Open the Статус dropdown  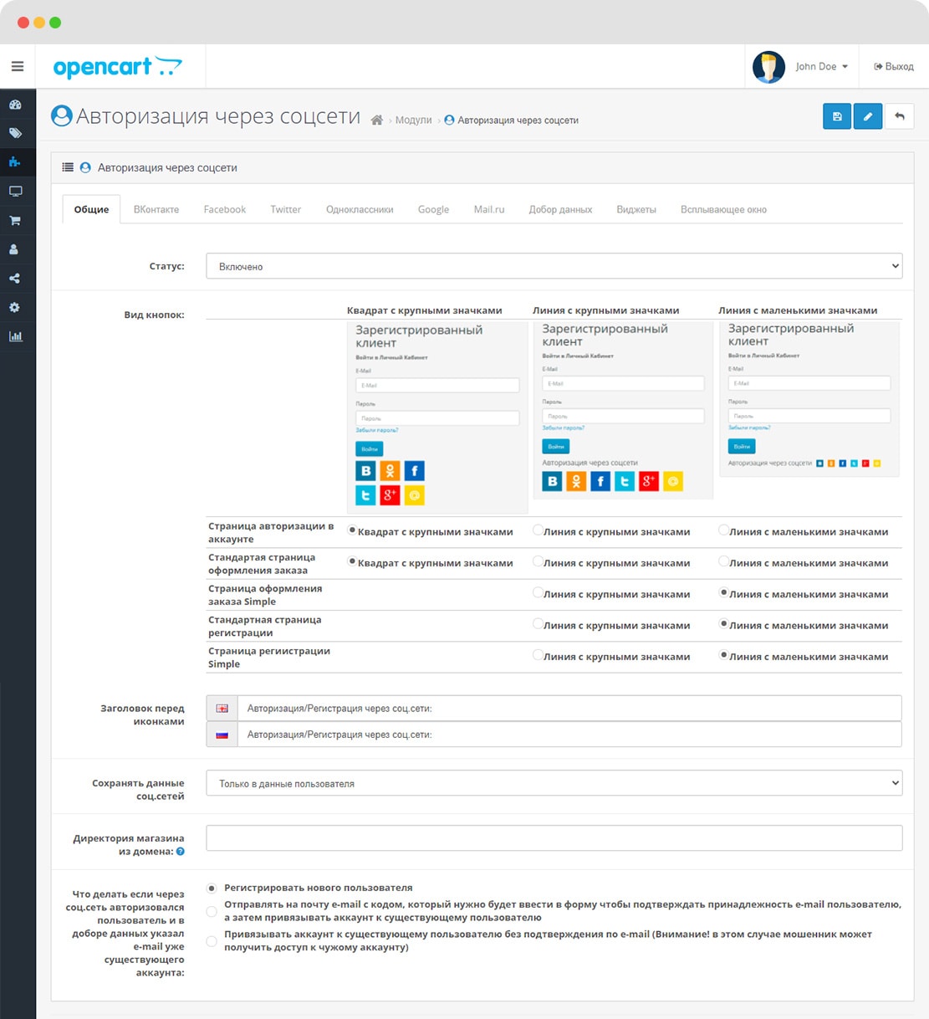(554, 266)
